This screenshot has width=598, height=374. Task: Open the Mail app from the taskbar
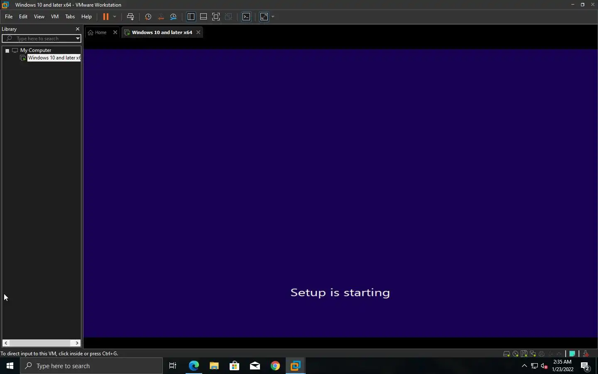pyautogui.click(x=255, y=366)
